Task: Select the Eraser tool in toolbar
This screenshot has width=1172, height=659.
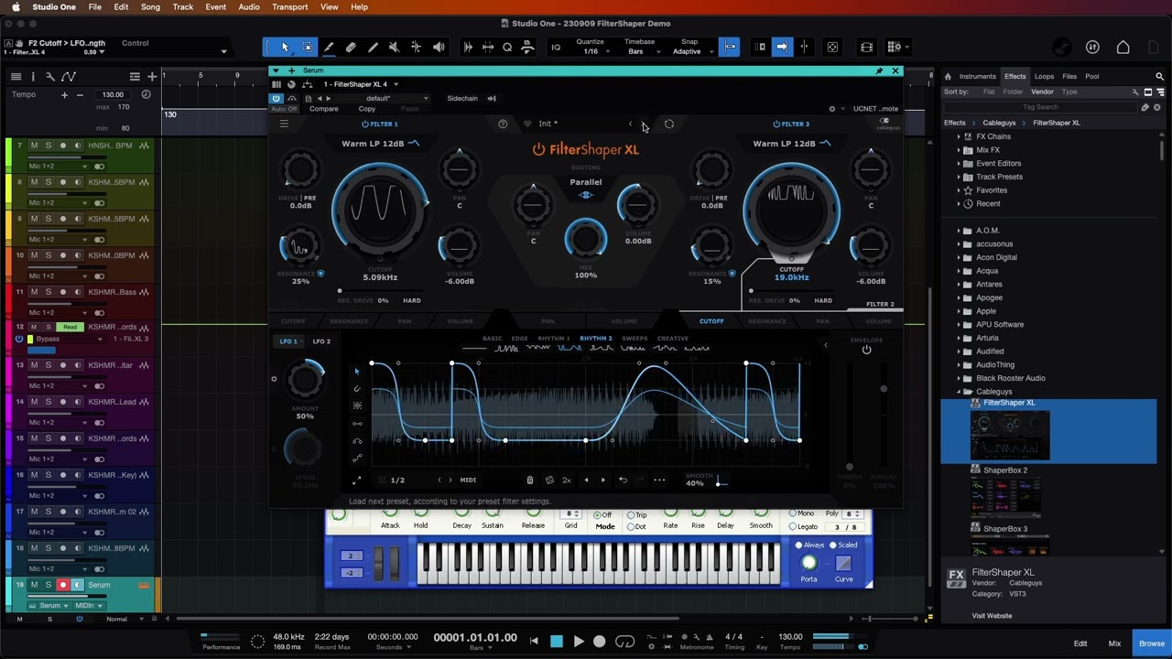Action: coord(351,47)
